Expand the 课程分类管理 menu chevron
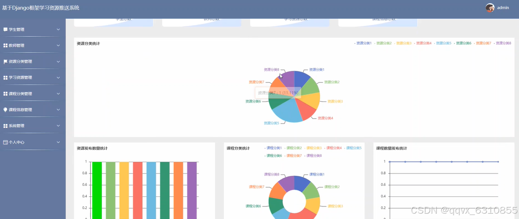Viewport: 519px width, 219px height. coord(59,93)
